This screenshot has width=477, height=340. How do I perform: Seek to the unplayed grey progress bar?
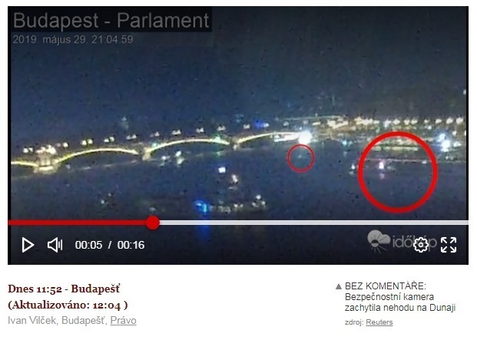314,223
